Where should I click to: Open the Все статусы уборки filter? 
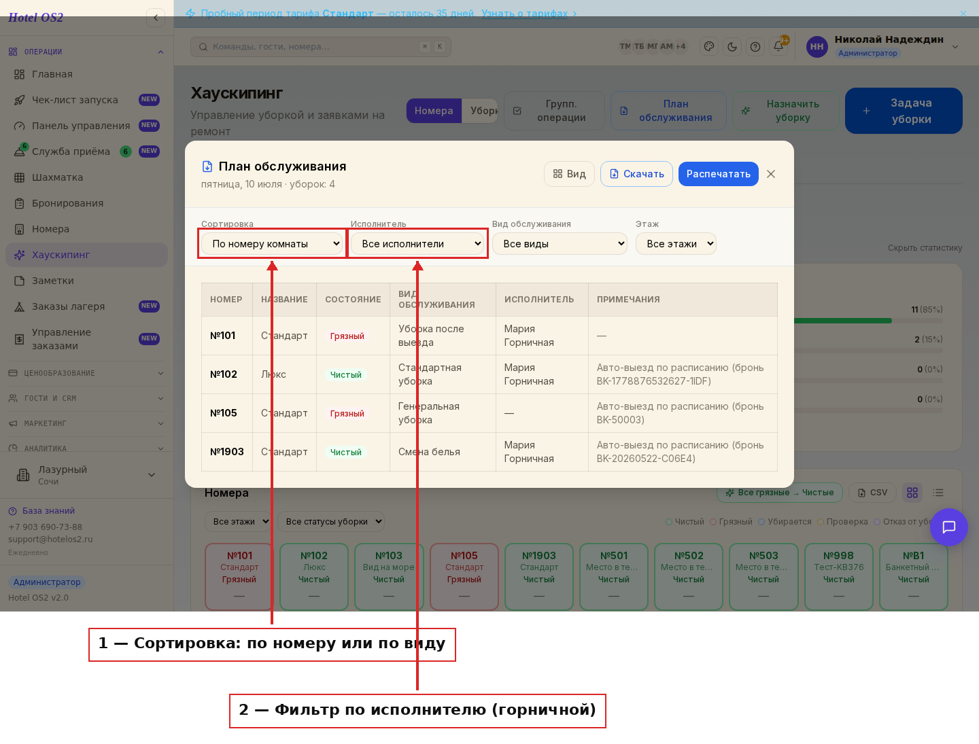click(331, 522)
